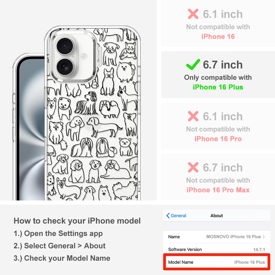Screen dimensions: 275x275
Task: Go back to General settings
Action: tap(176, 216)
